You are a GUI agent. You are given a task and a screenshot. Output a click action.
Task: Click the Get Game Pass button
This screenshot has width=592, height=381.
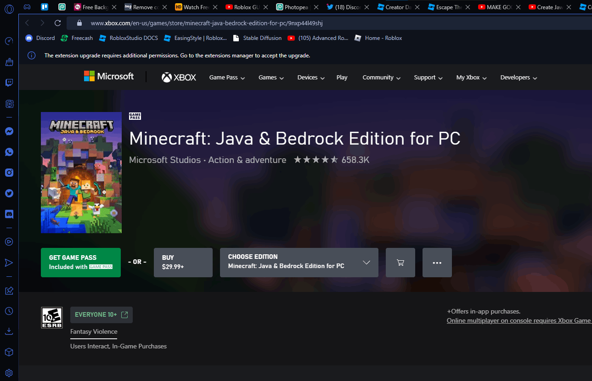point(81,263)
